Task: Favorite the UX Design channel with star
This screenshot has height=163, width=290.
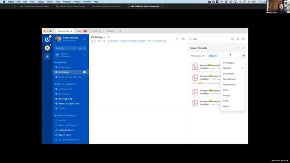Action: click(108, 37)
